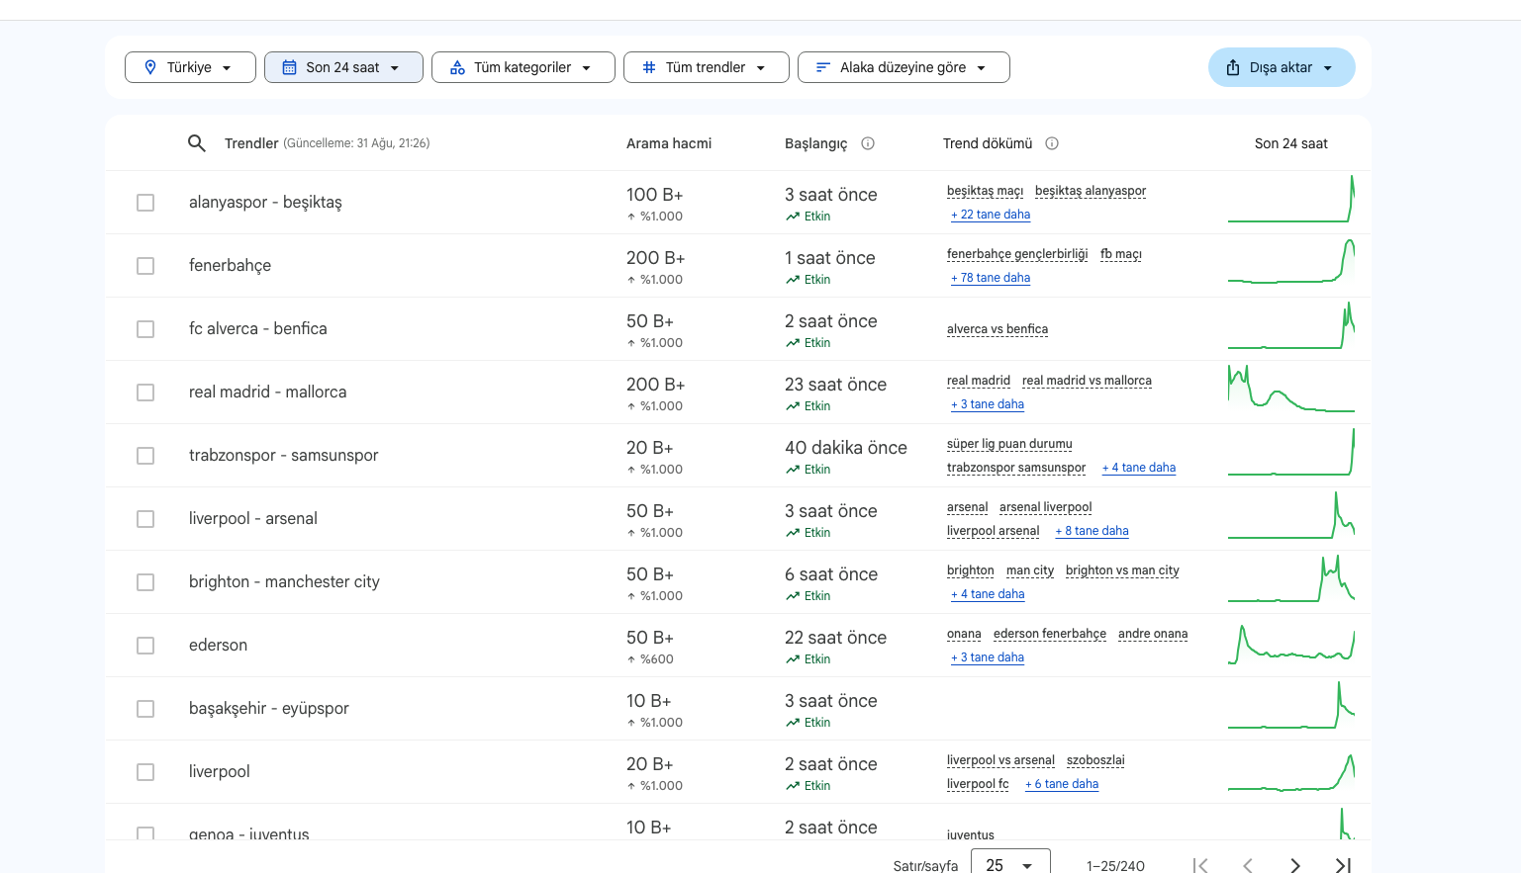Click the info icon next to Trend dökümü header
1521x873 pixels.
coord(1052,143)
